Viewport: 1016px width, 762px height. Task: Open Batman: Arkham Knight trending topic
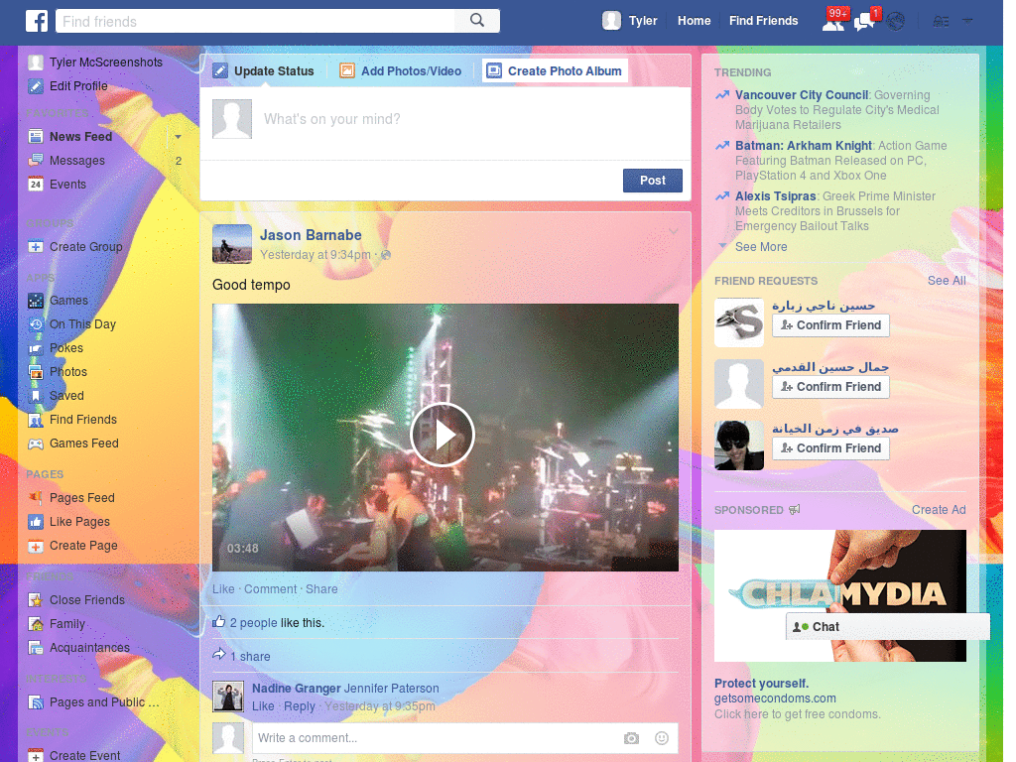804,146
